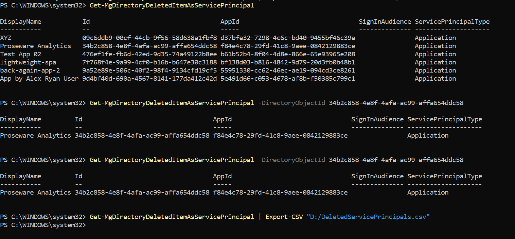Click the Id starting with 476ef1fe
Image resolution: width=515 pixels, height=239 pixels.
pyautogui.click(x=149, y=54)
